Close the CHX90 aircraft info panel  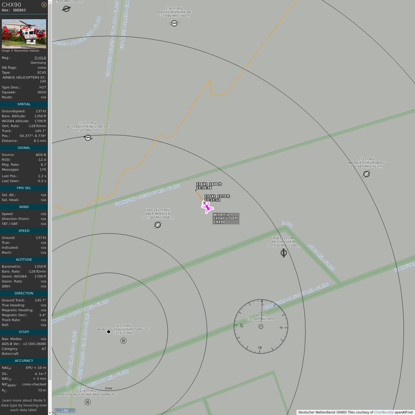click(44, 5)
